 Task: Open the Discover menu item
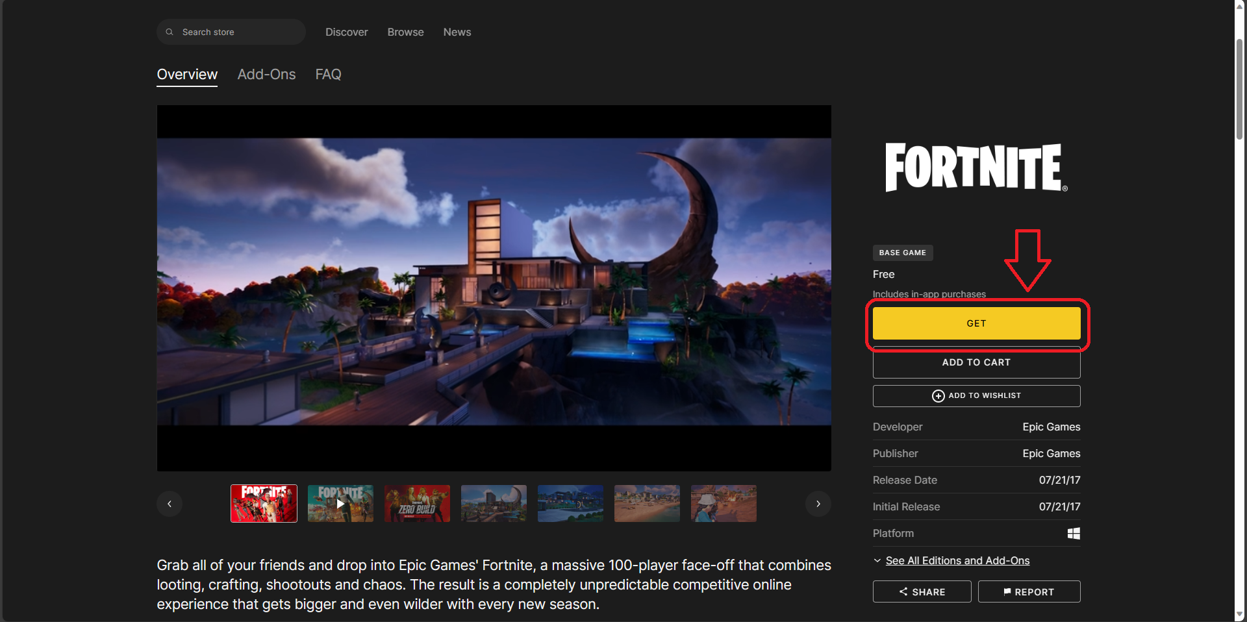(346, 32)
